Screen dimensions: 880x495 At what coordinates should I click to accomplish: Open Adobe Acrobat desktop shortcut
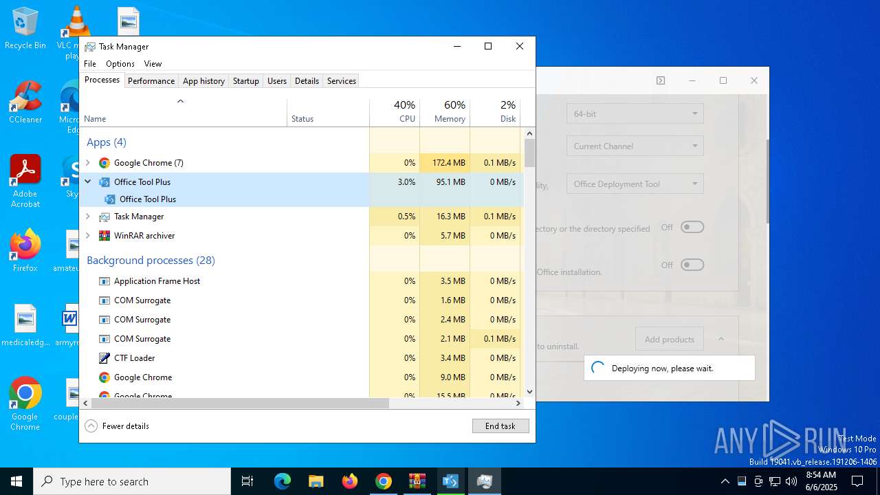[25, 181]
